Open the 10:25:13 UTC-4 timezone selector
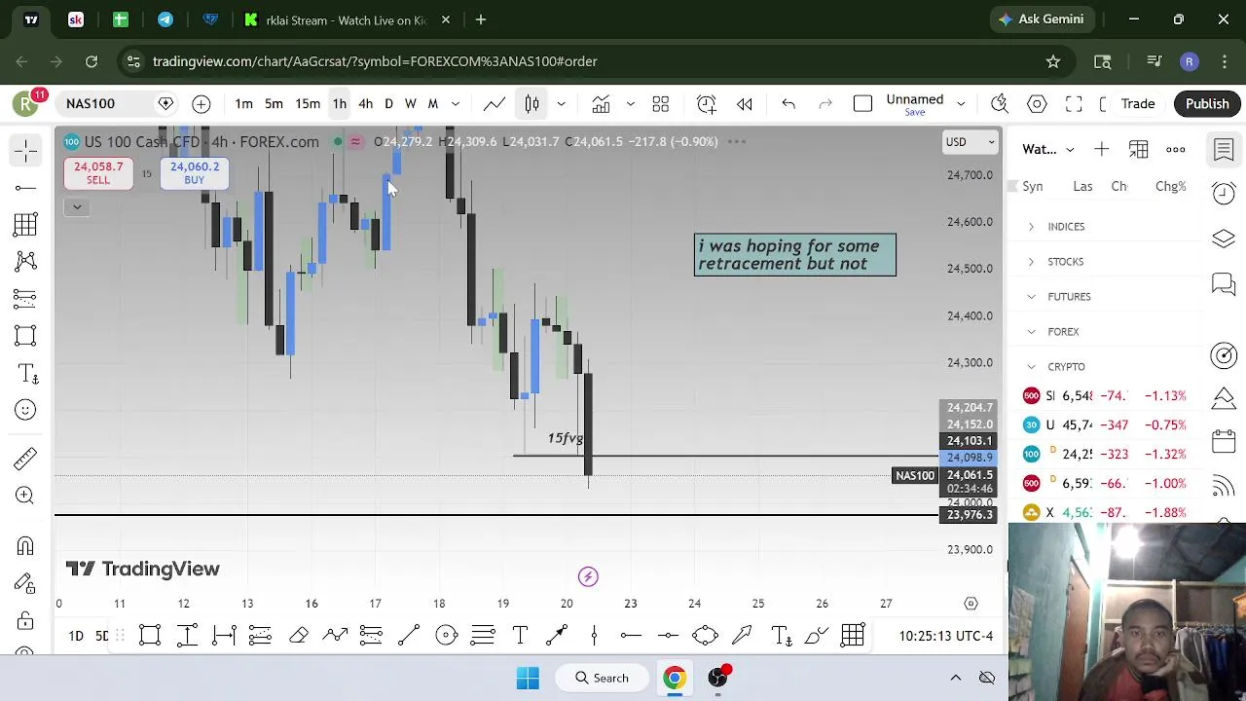The width and height of the screenshot is (1246, 701). [x=945, y=636]
